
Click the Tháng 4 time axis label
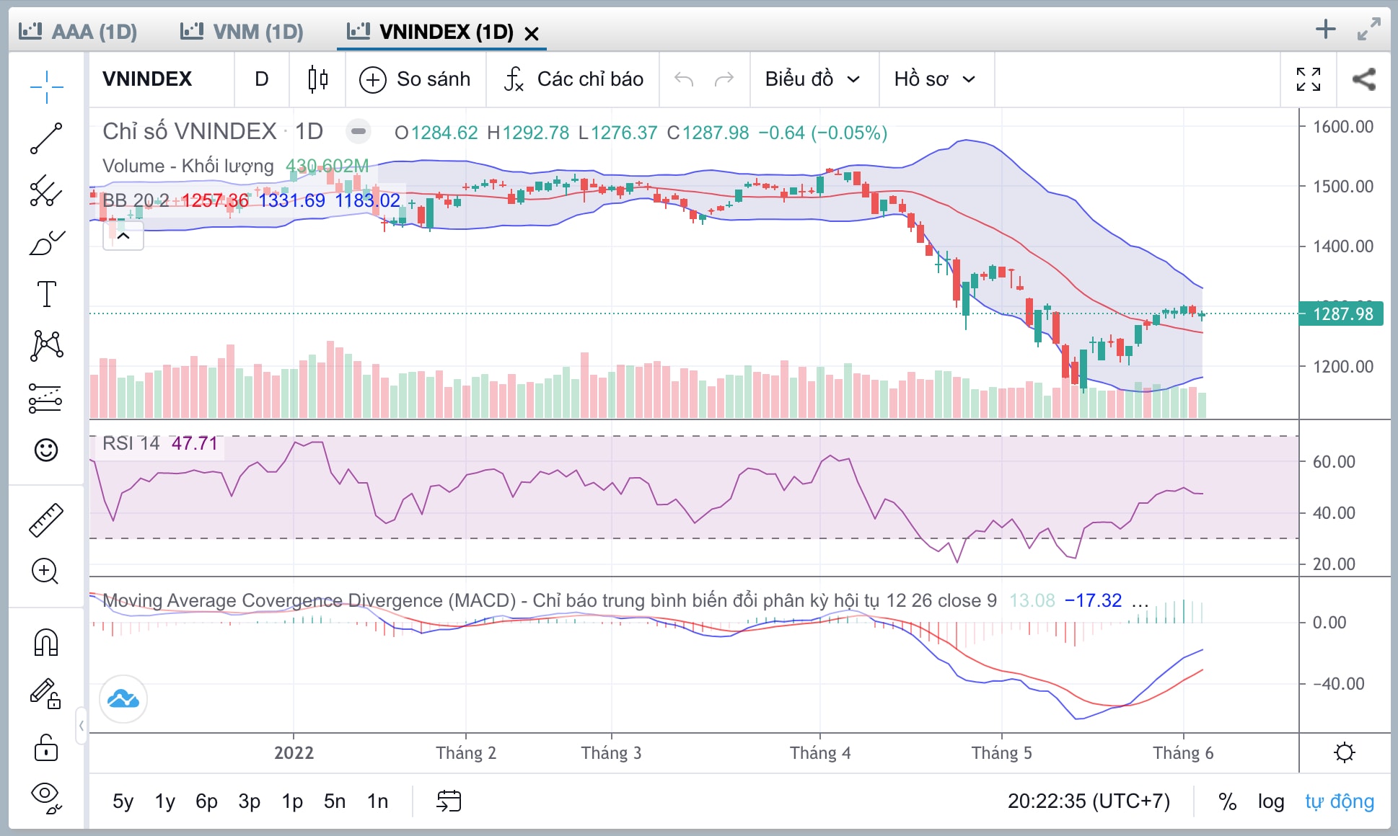point(820,753)
